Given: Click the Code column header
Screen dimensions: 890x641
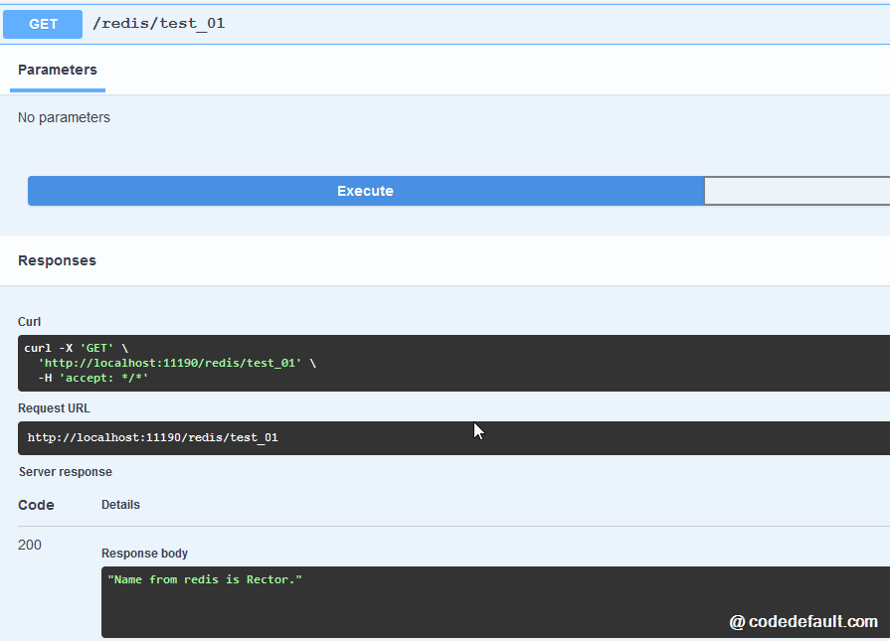Looking at the screenshot, I should click(x=36, y=505).
